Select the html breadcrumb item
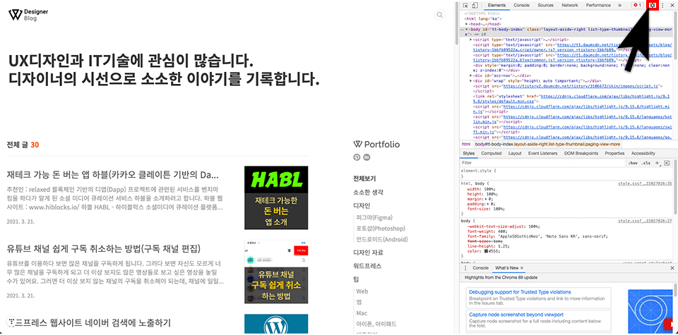 click(465, 144)
